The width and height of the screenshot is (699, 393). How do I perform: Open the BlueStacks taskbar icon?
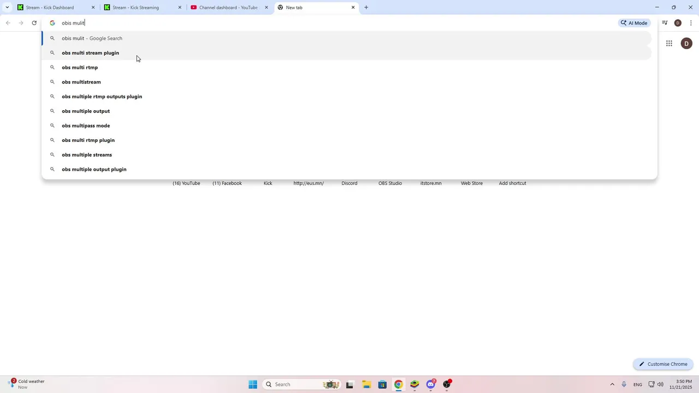(x=414, y=384)
